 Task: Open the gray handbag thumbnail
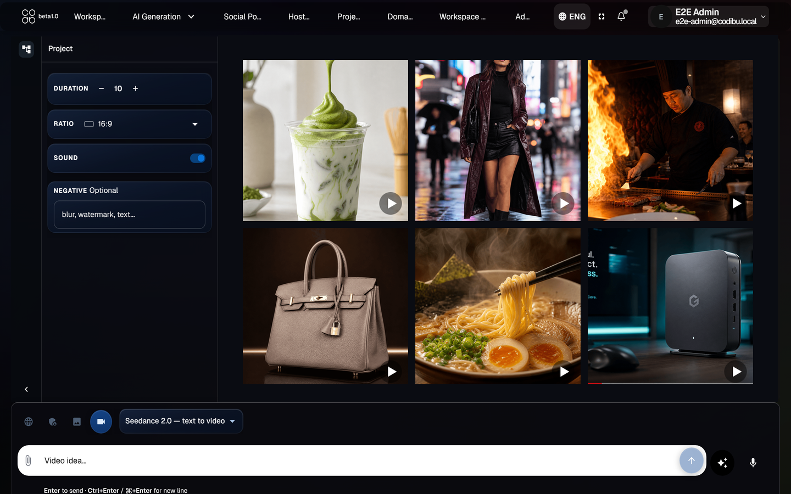[x=325, y=306]
